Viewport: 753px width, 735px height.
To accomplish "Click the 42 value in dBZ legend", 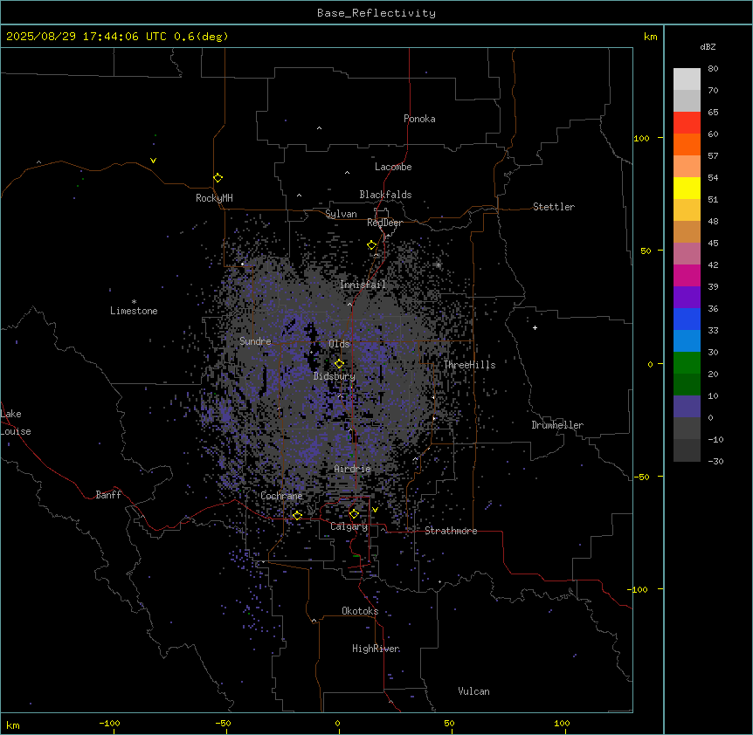I will point(713,264).
